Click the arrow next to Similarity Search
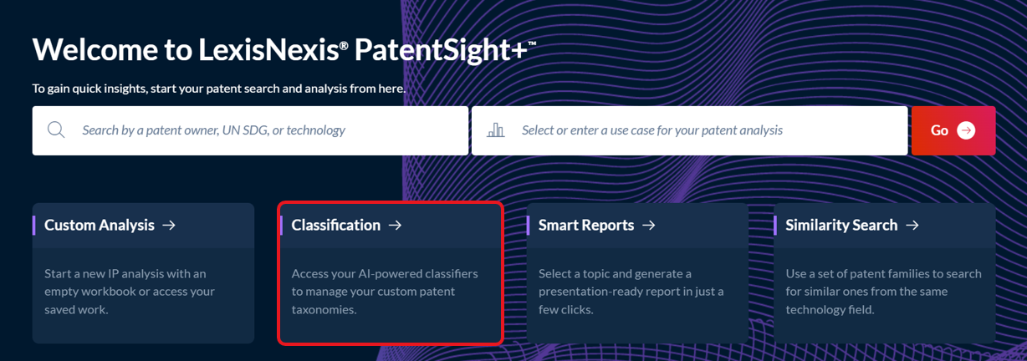 coord(912,225)
